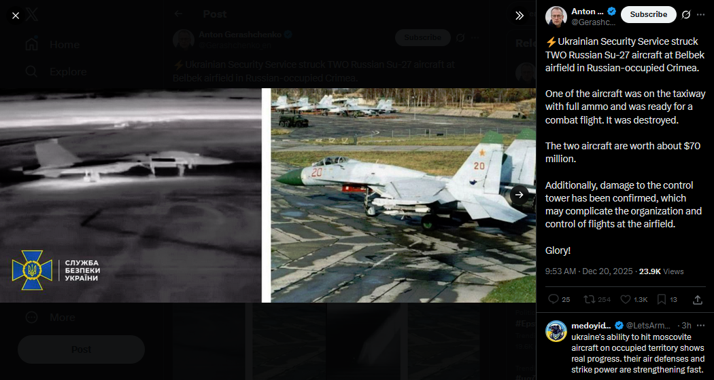Open the X logo in the background sidebar
Screen dimensions: 714x380
tap(32, 16)
